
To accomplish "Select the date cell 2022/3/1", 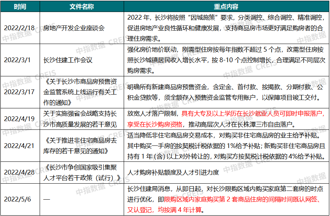I will 17,60.
